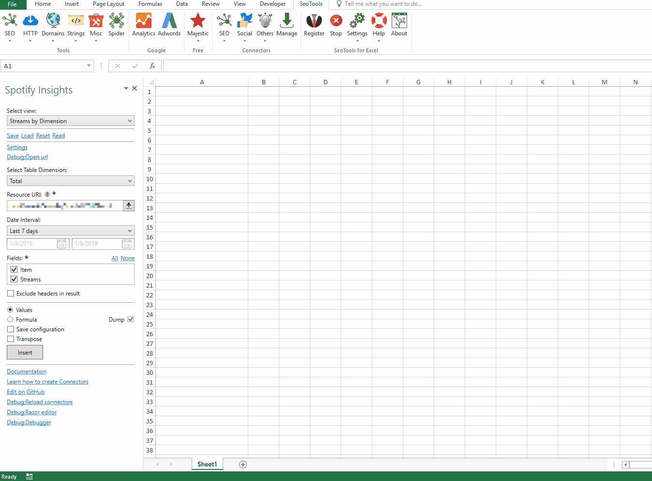
Task: Open the end date calendar picker
Action: (126, 244)
